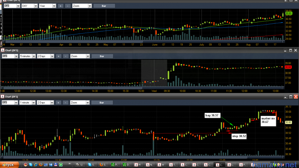Click 'June' label on daily chart axis

click(x=155, y=44)
